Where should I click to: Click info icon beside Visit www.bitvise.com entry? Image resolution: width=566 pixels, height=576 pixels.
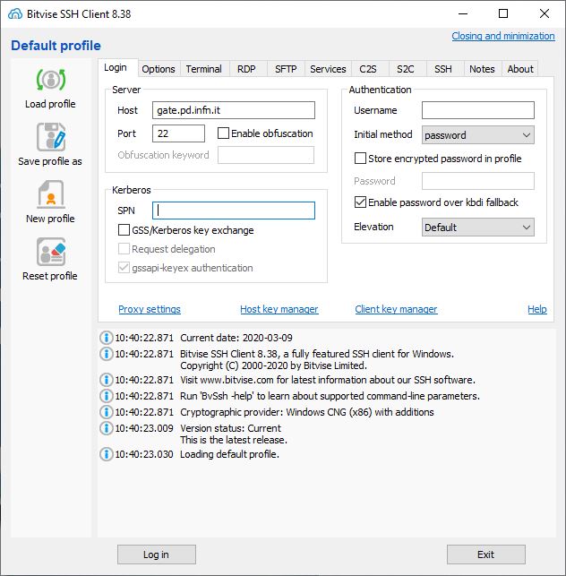(107, 380)
